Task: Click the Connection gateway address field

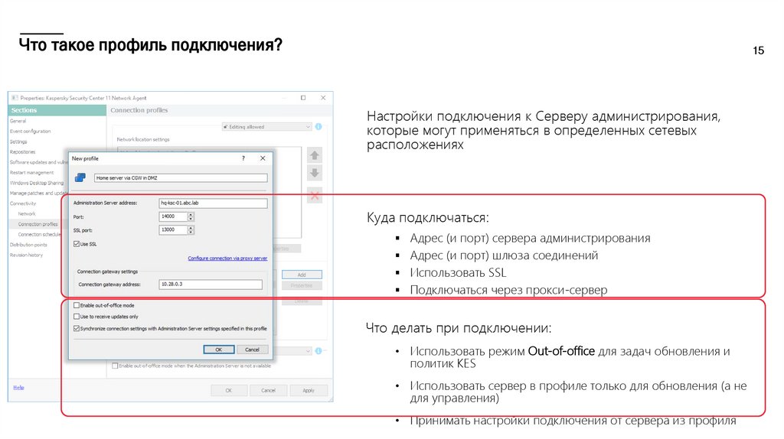Action: pyautogui.click(x=211, y=285)
